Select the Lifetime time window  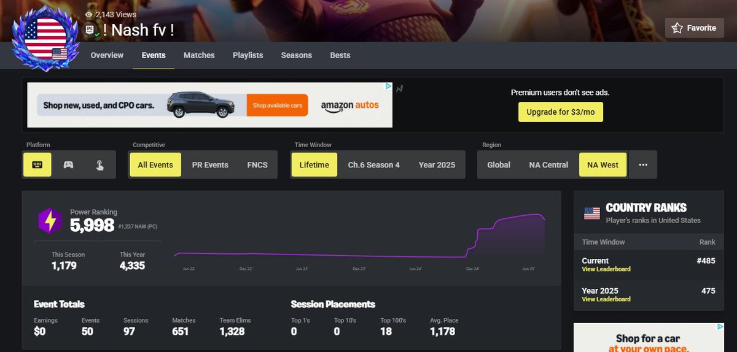click(314, 165)
